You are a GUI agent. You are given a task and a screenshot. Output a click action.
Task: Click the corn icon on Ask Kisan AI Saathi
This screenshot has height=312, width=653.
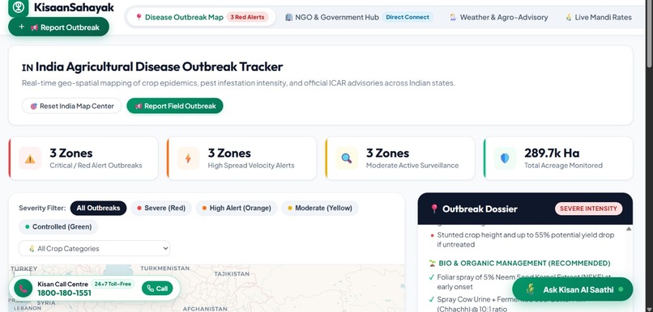[530, 289]
